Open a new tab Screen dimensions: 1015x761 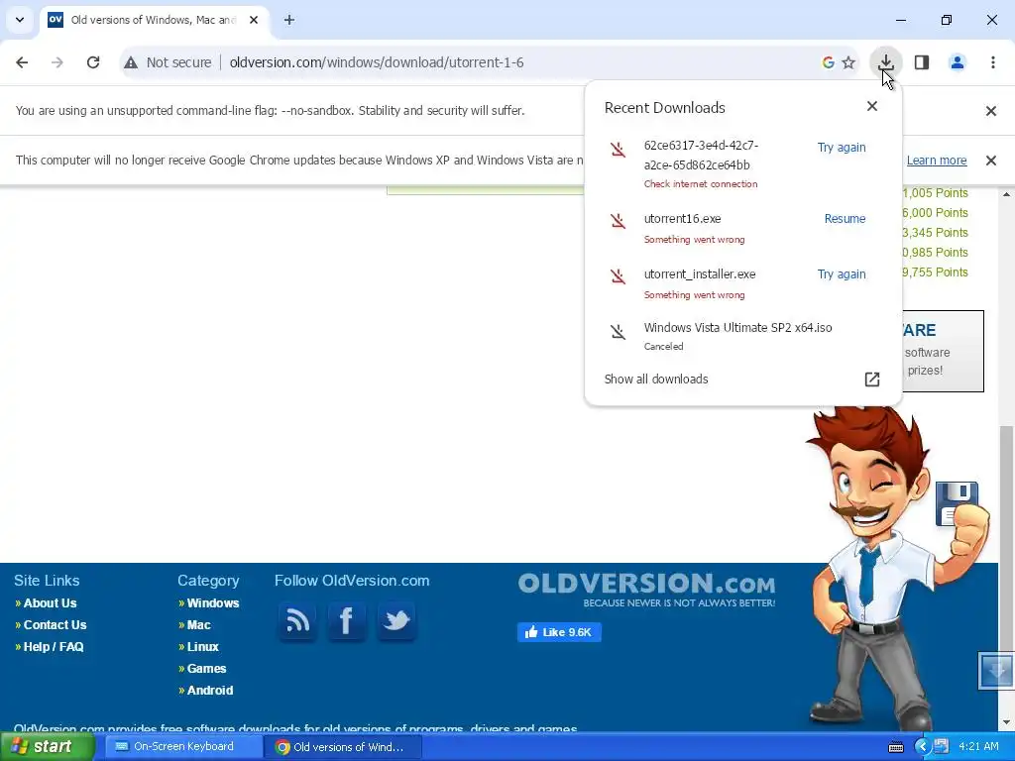click(289, 20)
